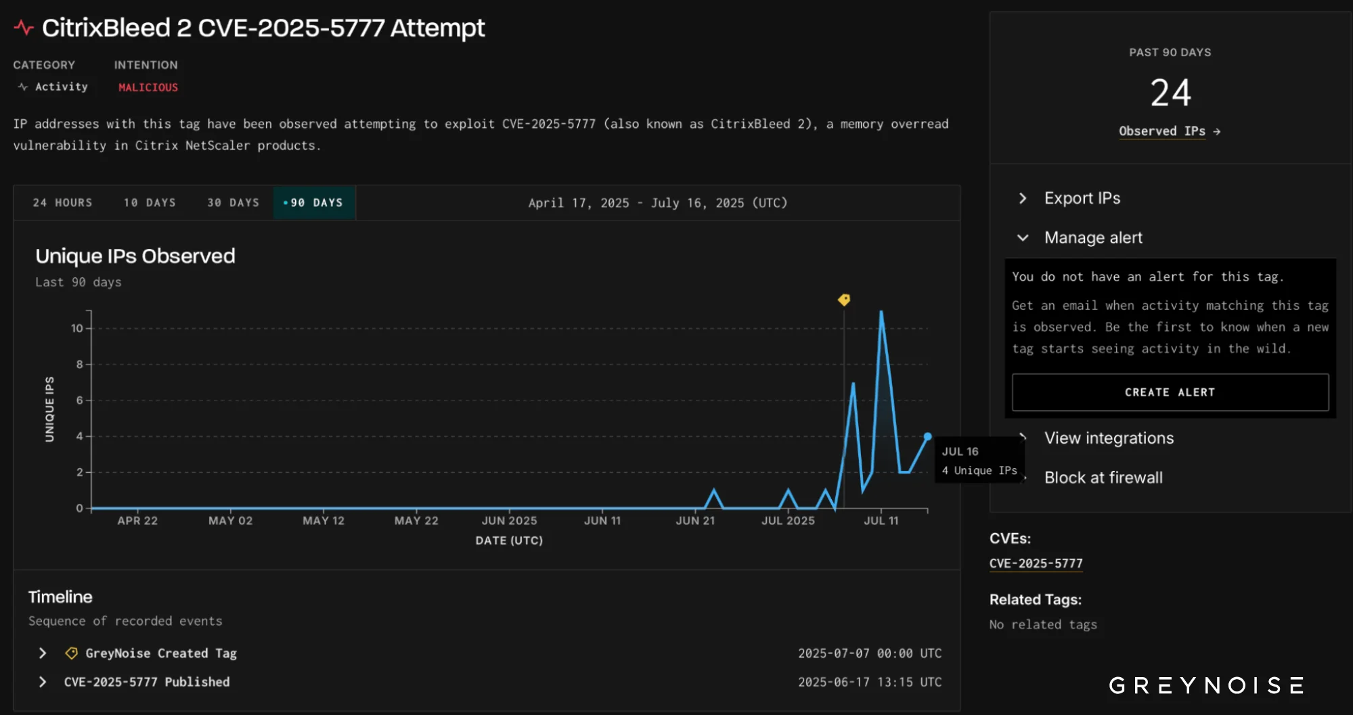Expand the Export IPs section
Viewport: 1353px width, 715px height.
1082,198
